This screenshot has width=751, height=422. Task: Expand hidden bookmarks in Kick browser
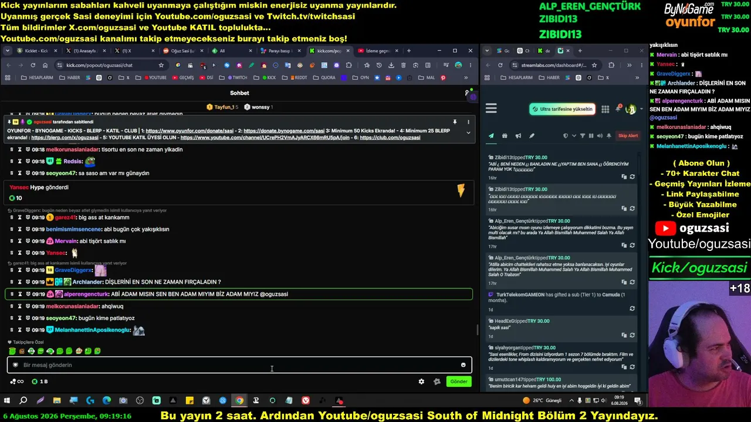(x=466, y=78)
